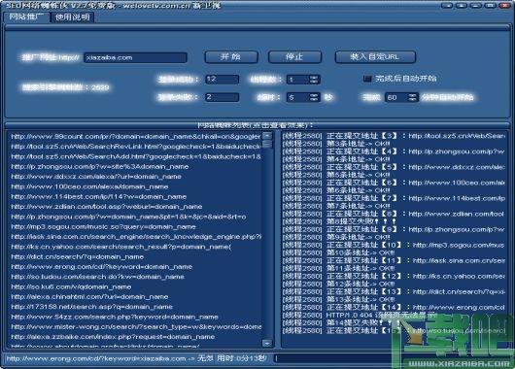Click log line 正在提交地址【8】 zdian
The width and height of the screenshot is (515, 369).
(394, 214)
